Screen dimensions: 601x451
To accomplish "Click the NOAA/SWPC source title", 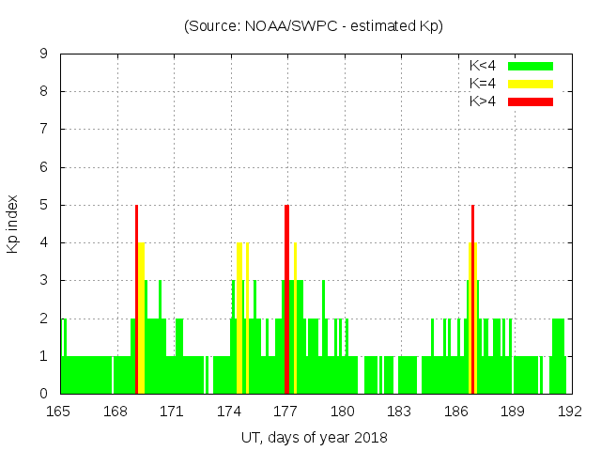I will tap(313, 26).
